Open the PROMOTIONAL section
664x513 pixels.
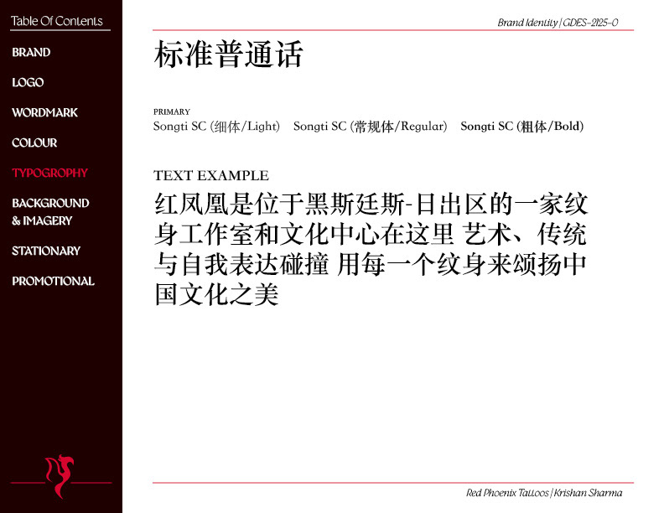(x=54, y=281)
